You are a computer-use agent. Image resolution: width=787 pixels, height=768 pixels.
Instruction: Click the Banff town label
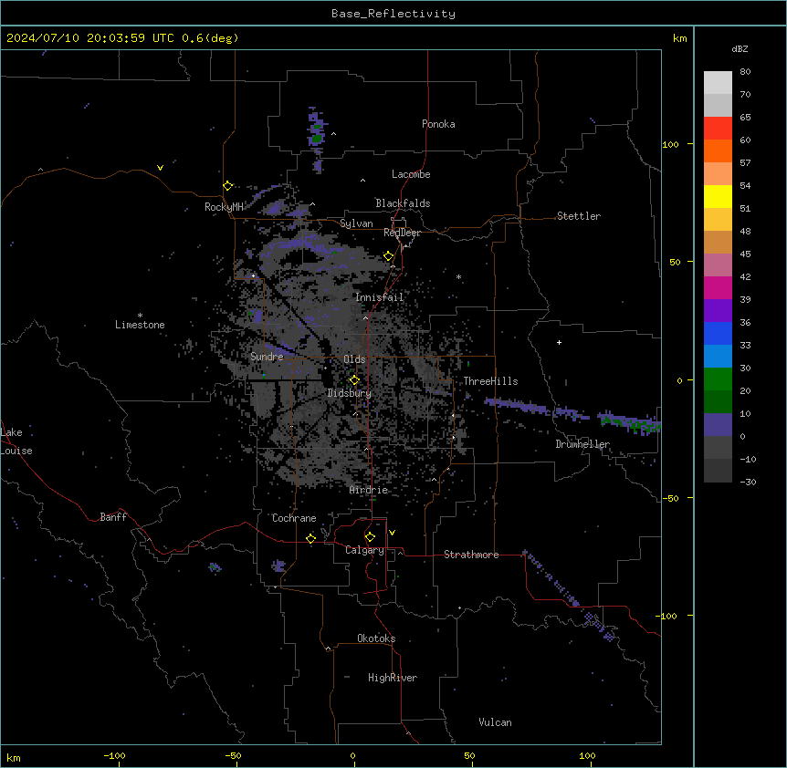pos(113,517)
